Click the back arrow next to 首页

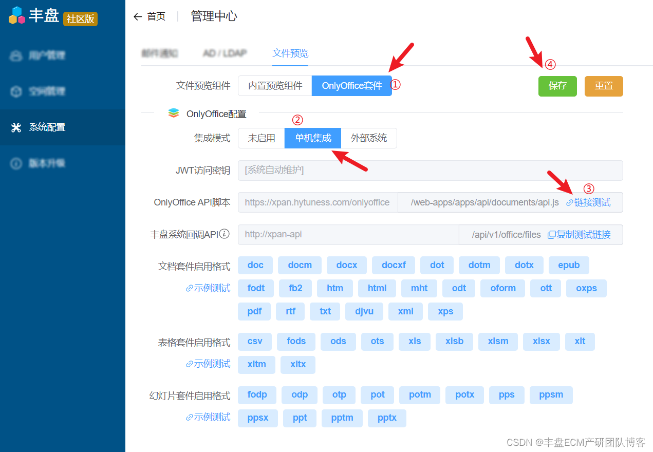137,17
